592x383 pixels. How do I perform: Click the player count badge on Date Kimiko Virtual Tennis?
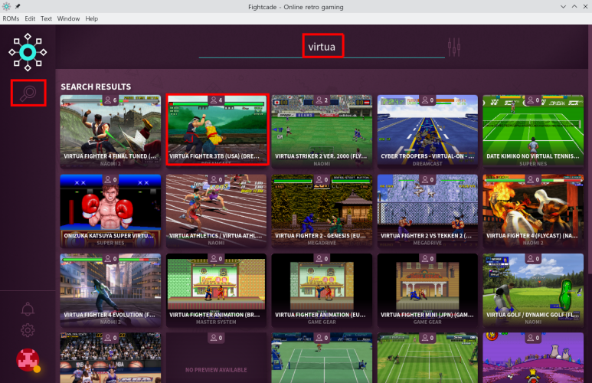[534, 100]
